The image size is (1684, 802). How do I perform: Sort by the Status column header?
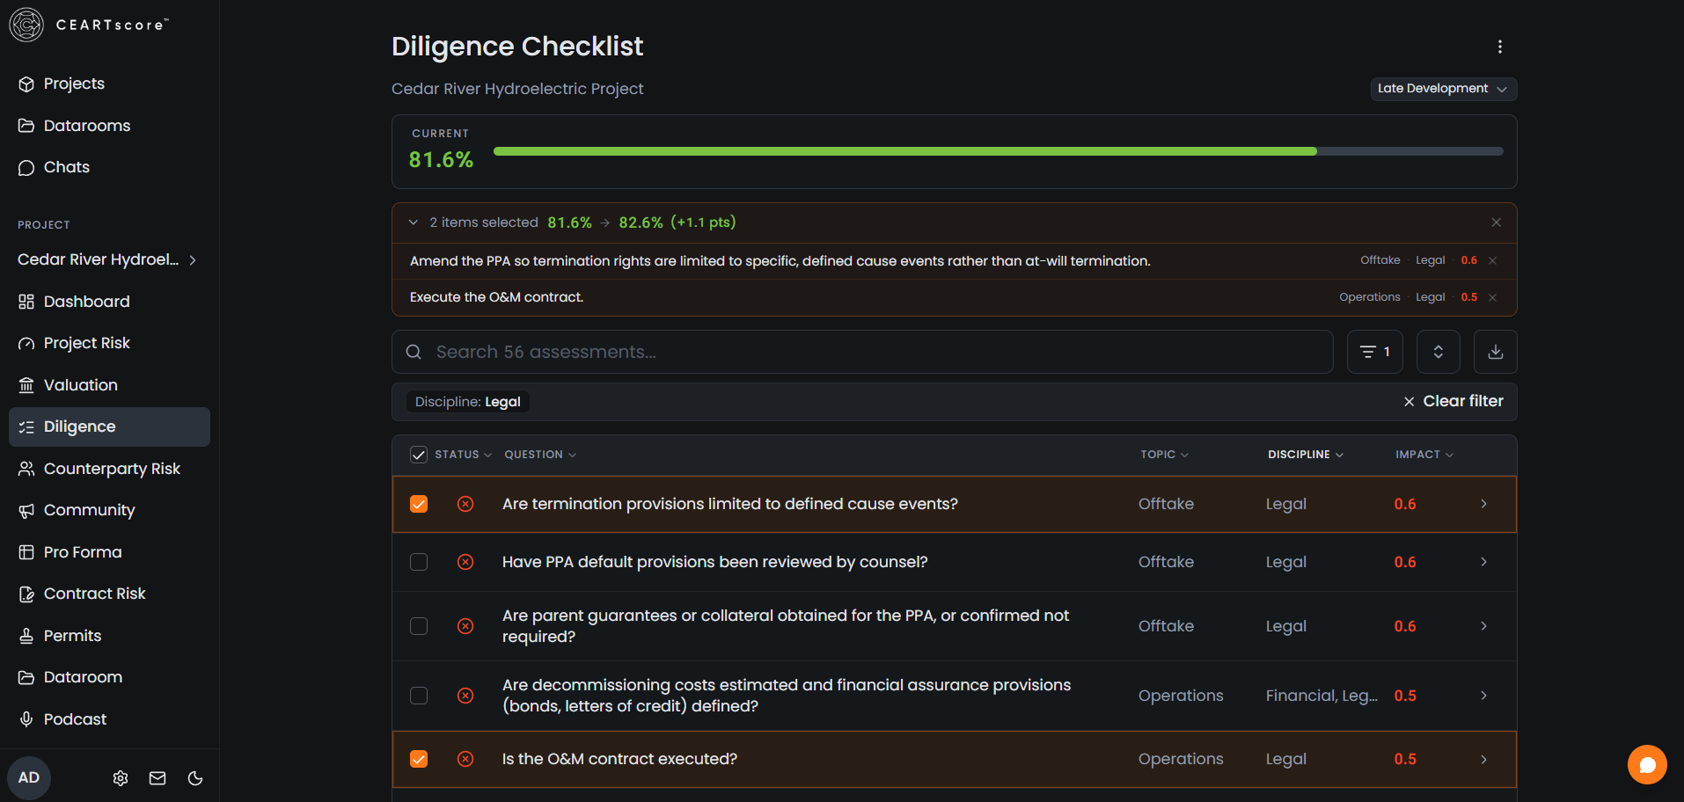463,455
